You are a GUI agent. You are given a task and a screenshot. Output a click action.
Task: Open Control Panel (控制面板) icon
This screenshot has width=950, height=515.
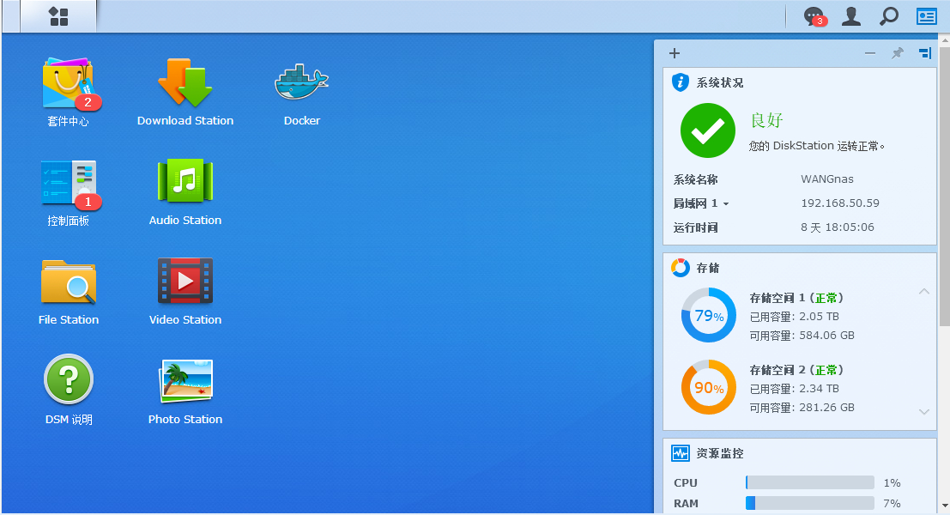[x=68, y=183]
